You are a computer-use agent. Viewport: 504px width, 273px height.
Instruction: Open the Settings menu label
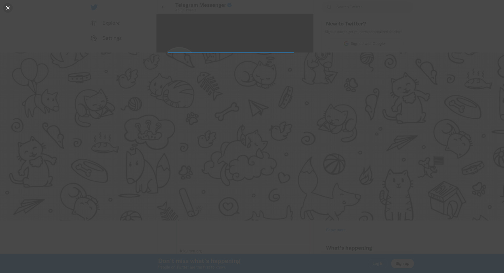click(x=112, y=38)
